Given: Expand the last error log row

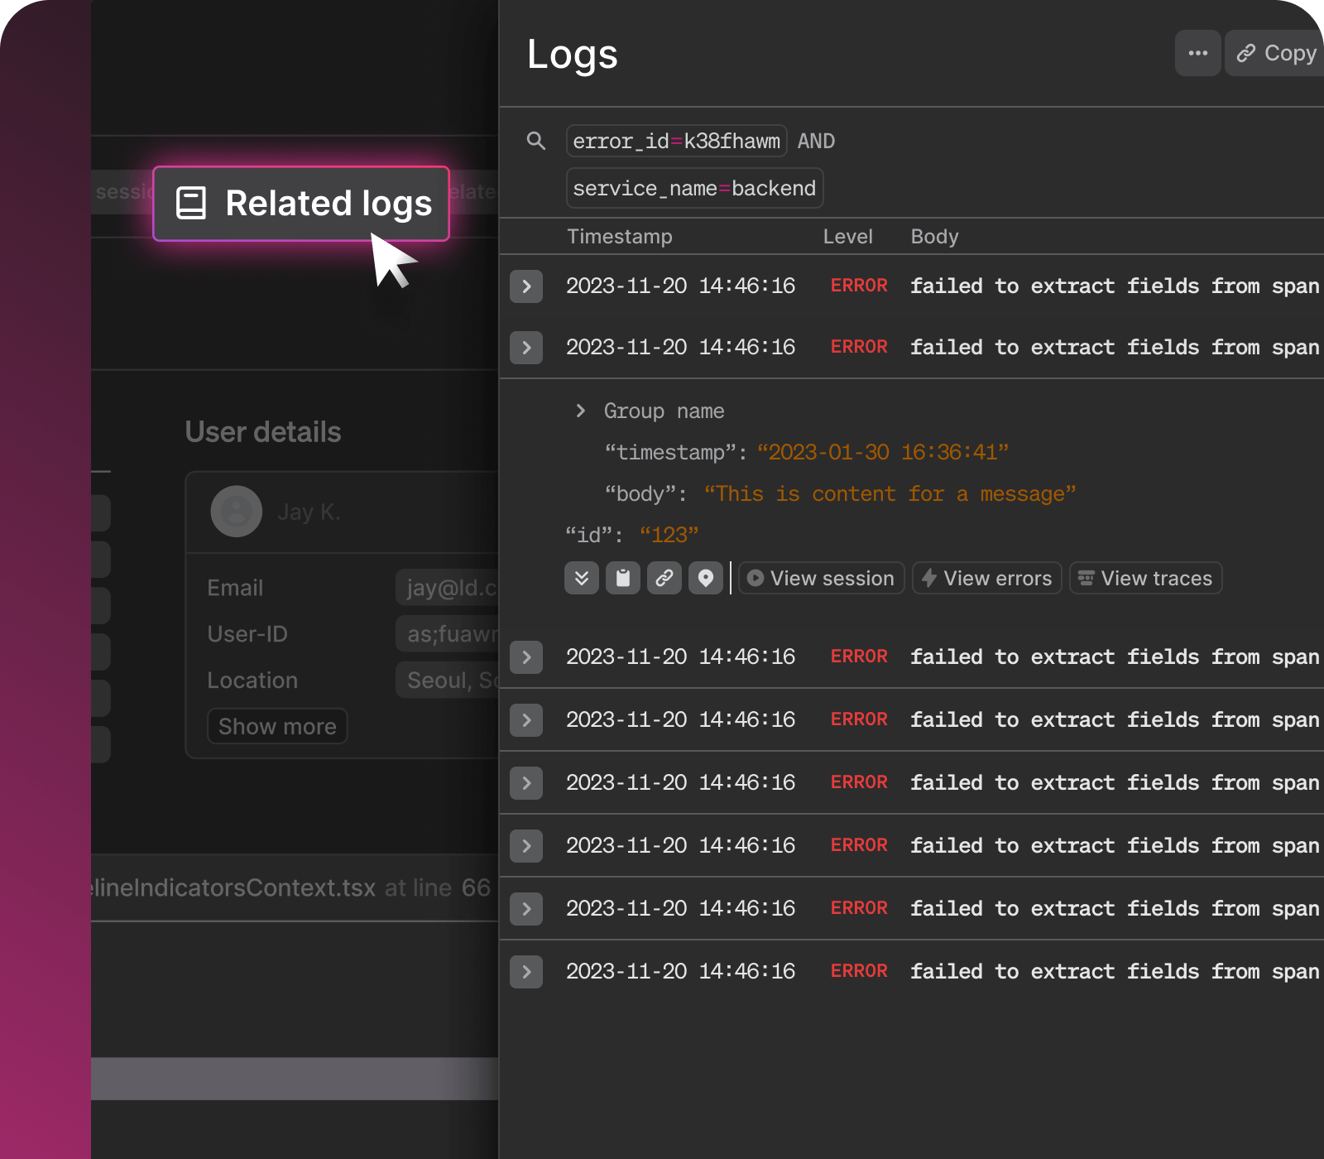Looking at the screenshot, I should pyautogui.click(x=526, y=972).
